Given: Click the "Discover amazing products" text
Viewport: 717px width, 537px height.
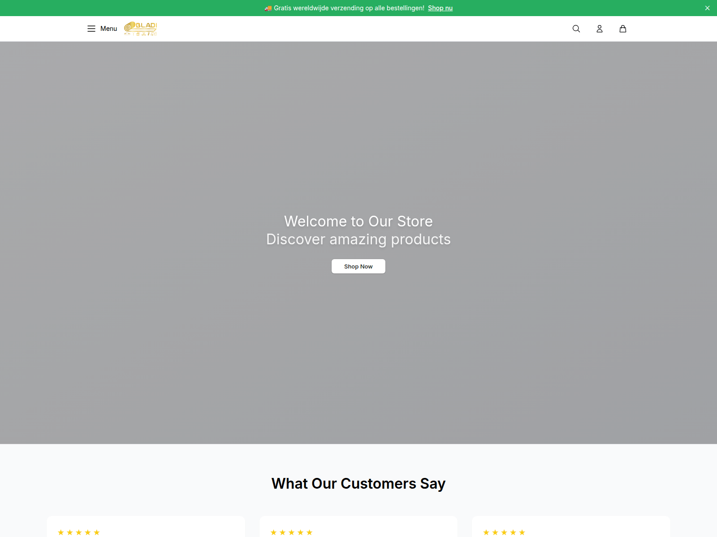Looking at the screenshot, I should (358, 239).
